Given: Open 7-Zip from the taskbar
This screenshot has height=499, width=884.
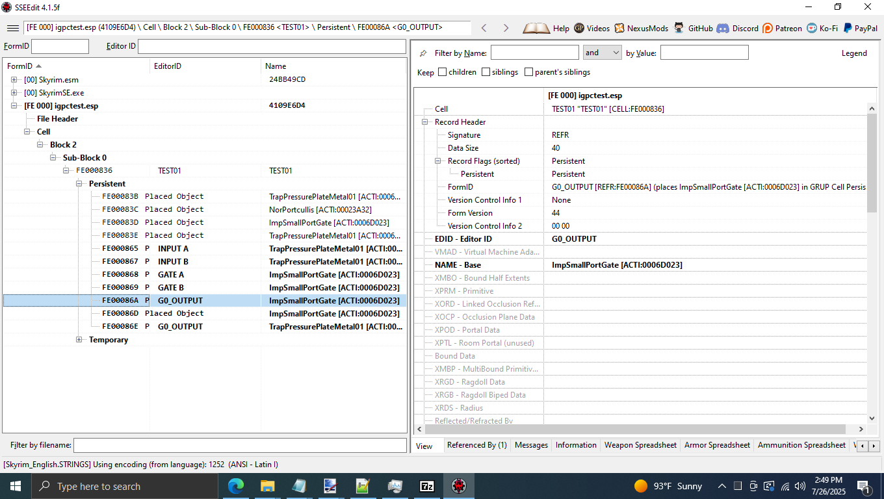Looking at the screenshot, I should [427, 486].
